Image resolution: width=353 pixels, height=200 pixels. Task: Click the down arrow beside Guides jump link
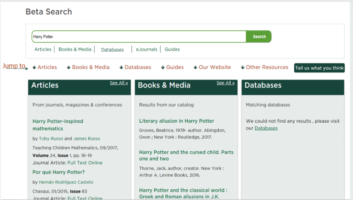click(x=163, y=67)
